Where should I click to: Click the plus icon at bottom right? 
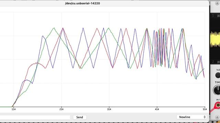(x=217, y=117)
